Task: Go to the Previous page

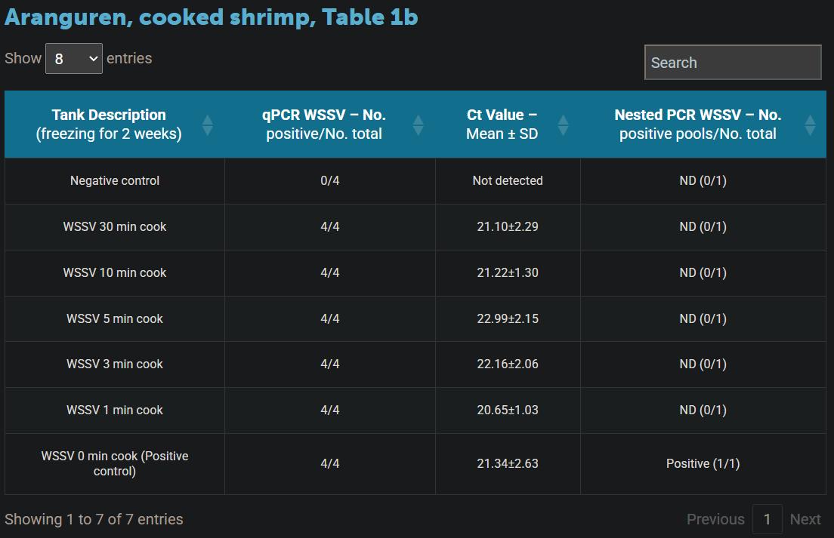Action: click(715, 519)
